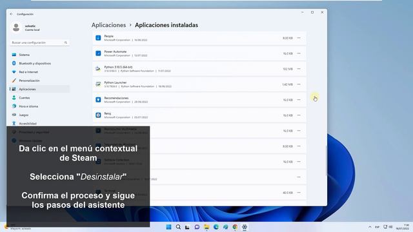Click the Aplicaciones instaladas page heading

(166, 25)
